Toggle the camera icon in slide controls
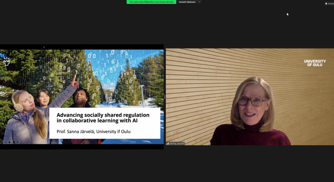Viewport: 334px width, 182px height. tap(10, 142)
